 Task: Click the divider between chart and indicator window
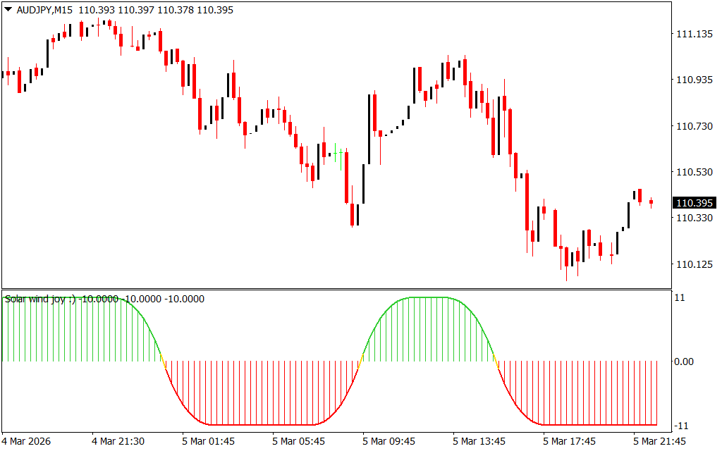pos(336,289)
